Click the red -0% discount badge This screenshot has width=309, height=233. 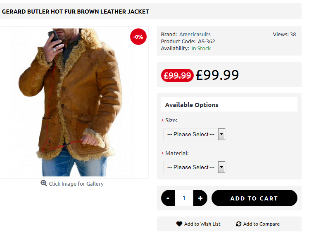pos(138,37)
